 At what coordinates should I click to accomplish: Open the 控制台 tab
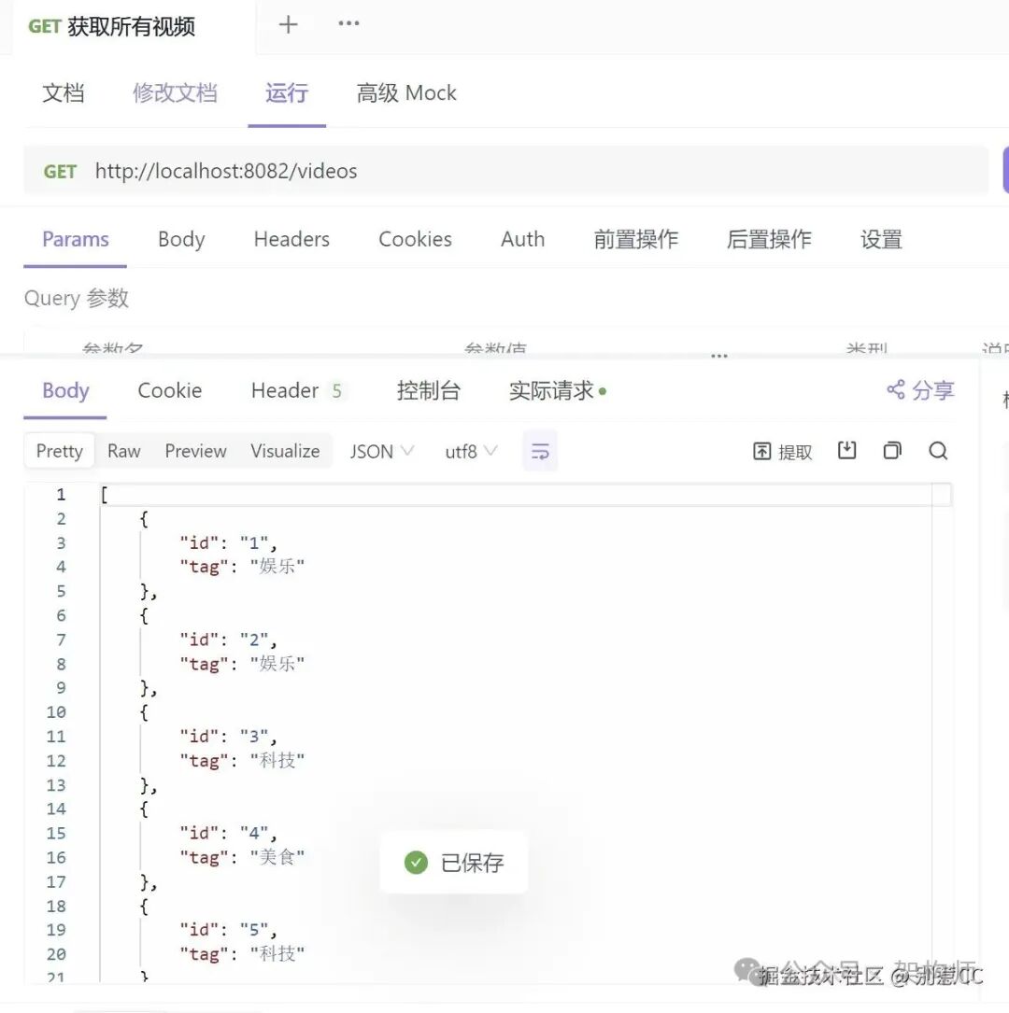[428, 390]
